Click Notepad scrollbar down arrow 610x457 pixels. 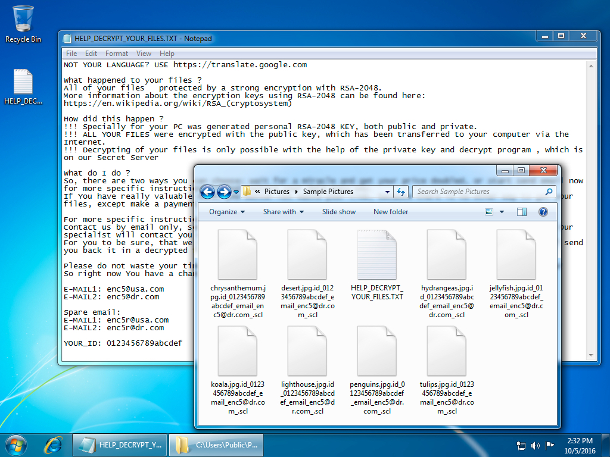(591, 355)
